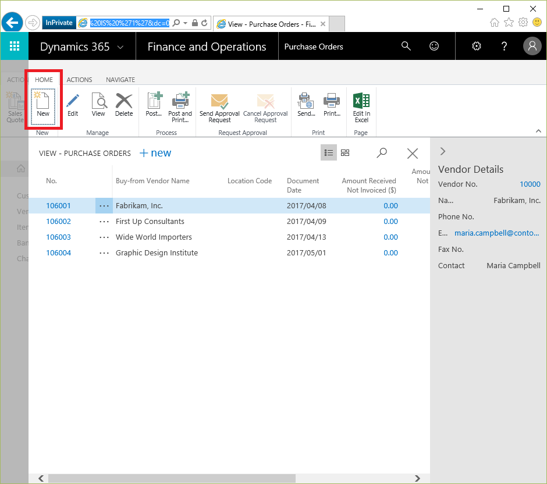This screenshot has height=484, width=547.
Task: Sort by the No. column header
Action: click(51, 181)
